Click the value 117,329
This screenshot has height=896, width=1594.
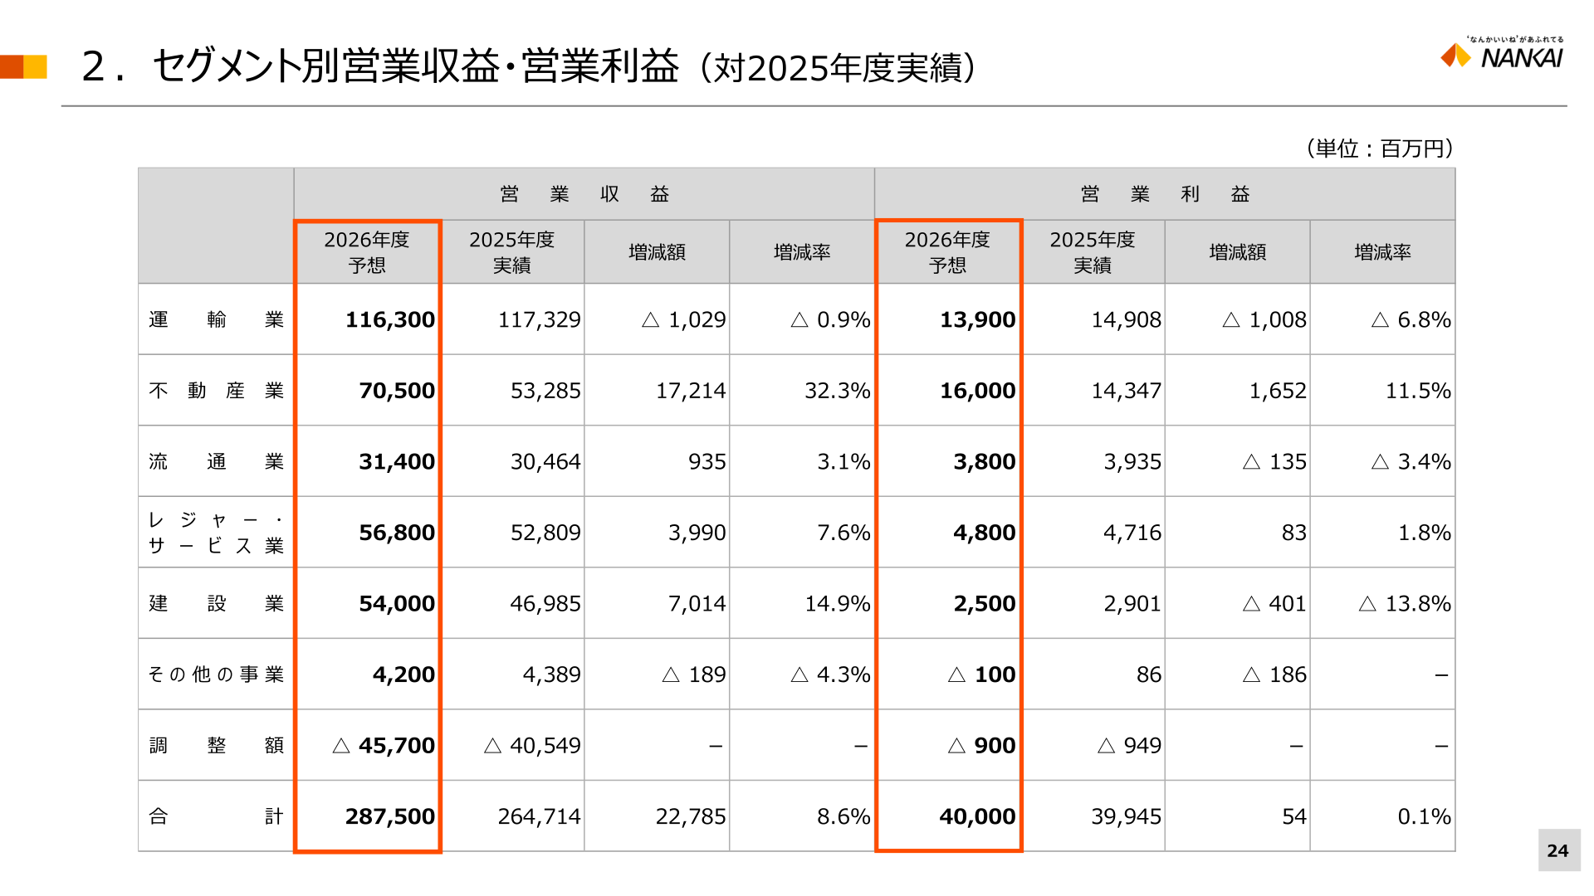(x=539, y=319)
